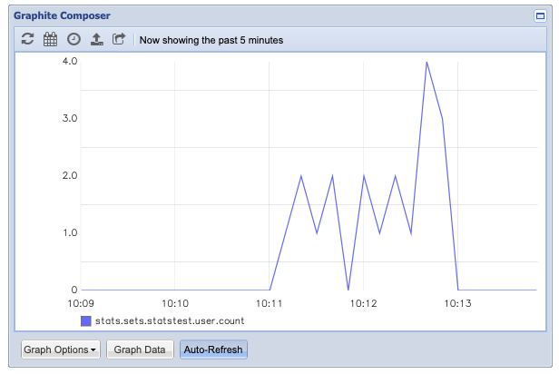Click the 10:11 label on the time axis
Screen dimensions: 559x374
pos(270,302)
